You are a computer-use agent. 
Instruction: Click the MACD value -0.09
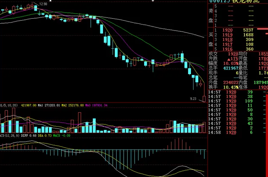66,136
